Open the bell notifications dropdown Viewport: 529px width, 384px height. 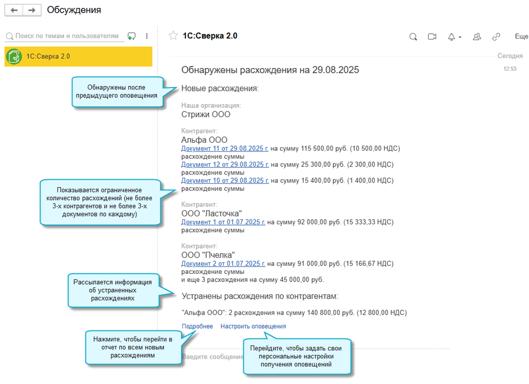pos(454,37)
